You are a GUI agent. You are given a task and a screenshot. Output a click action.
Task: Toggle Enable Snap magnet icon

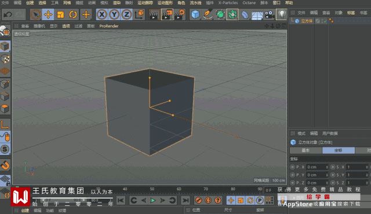(5, 165)
